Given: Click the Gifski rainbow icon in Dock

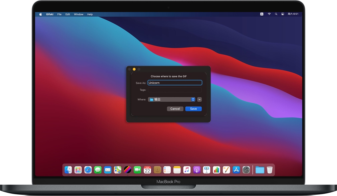Looking at the screenshot, I should tap(127, 170).
